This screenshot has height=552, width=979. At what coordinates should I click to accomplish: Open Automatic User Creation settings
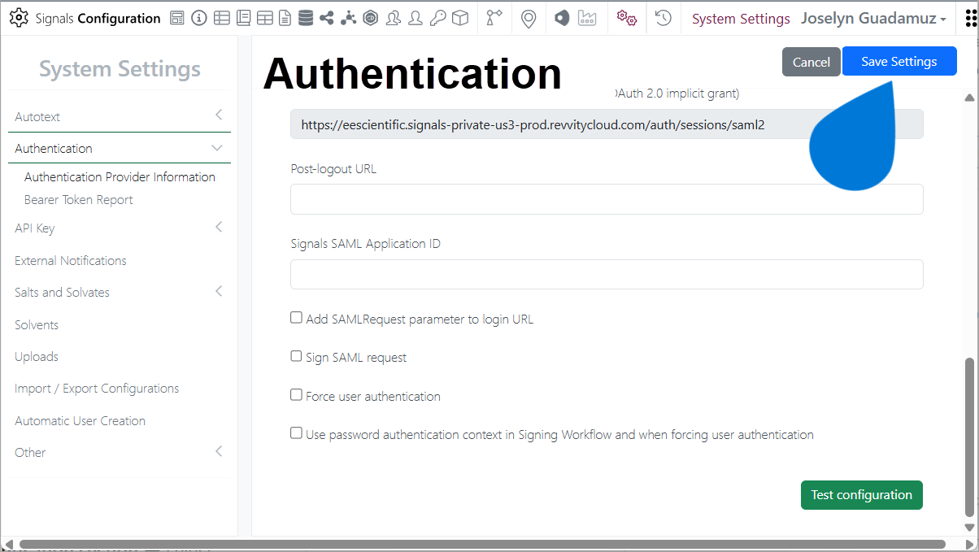click(80, 421)
